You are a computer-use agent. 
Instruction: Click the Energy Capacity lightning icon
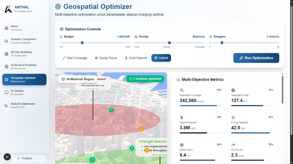(233, 117)
